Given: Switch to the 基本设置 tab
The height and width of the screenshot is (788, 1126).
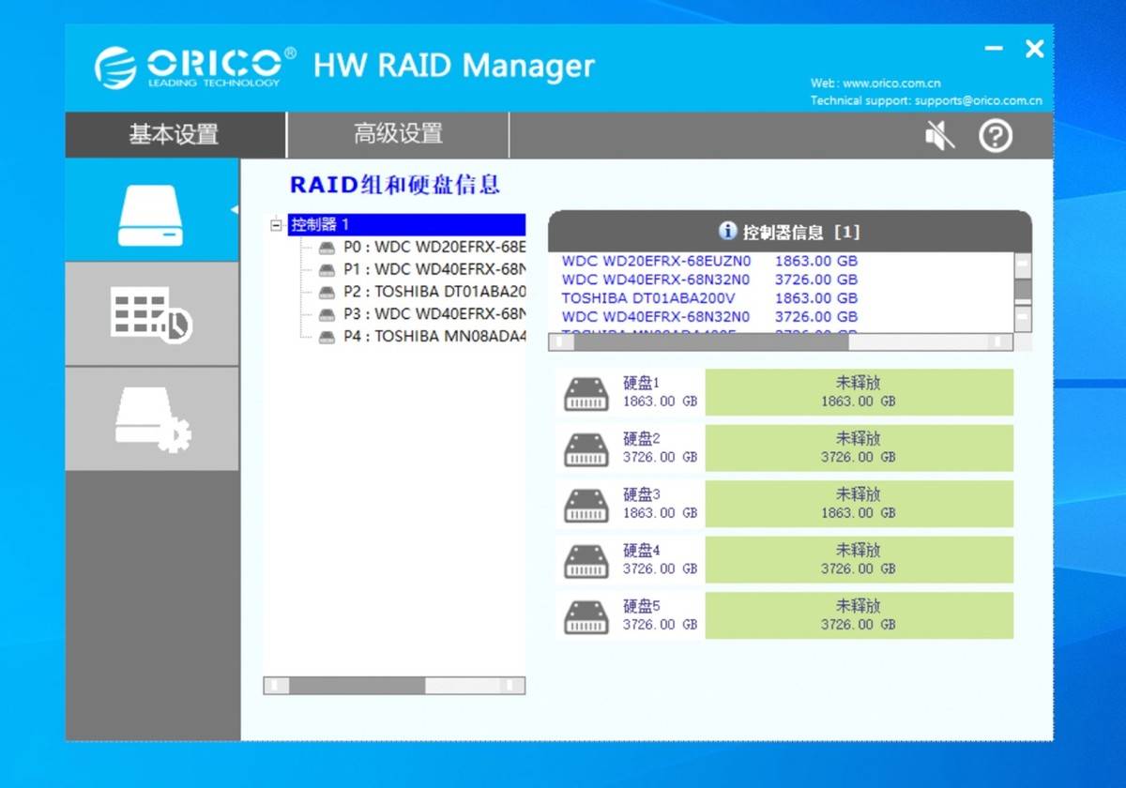Looking at the screenshot, I should tap(175, 135).
